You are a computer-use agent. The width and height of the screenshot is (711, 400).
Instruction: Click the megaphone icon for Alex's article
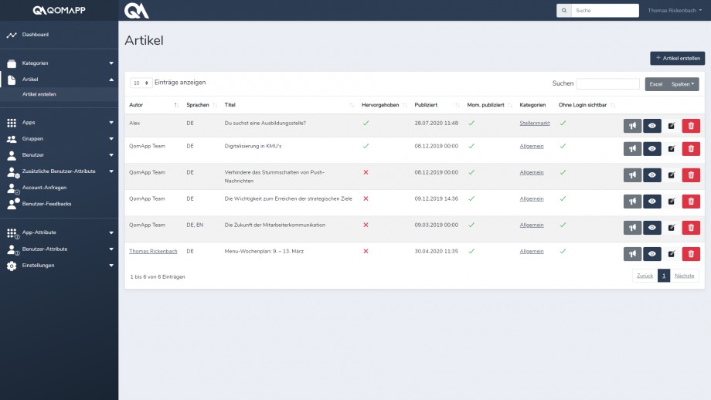tap(632, 126)
